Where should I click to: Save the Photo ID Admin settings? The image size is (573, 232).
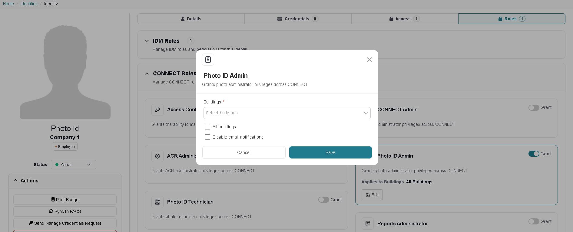(330, 152)
